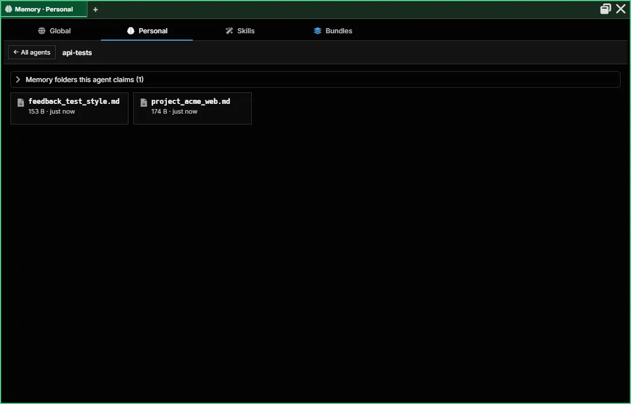
Task: Click the globe icon on Global tab
Action: tap(42, 31)
